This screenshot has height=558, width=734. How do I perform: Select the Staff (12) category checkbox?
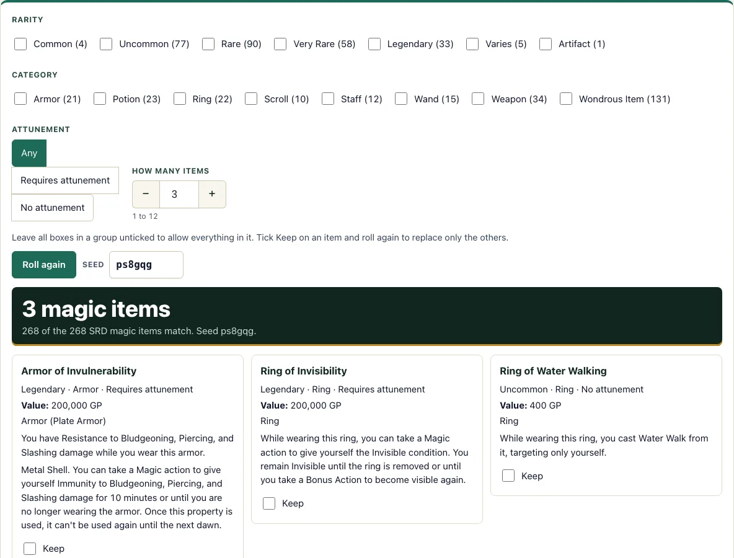328,99
